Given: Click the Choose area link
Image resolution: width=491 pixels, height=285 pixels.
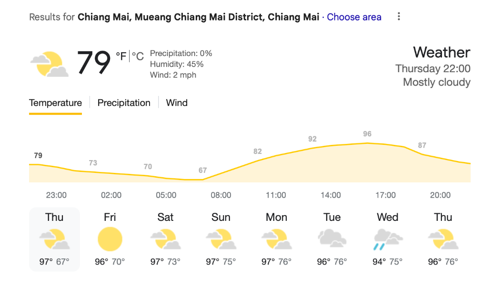Looking at the screenshot, I should point(354,17).
